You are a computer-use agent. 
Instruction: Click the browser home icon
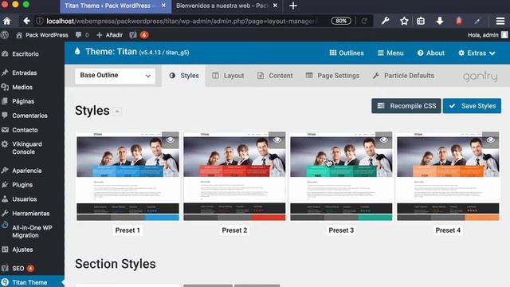pos(7,22)
